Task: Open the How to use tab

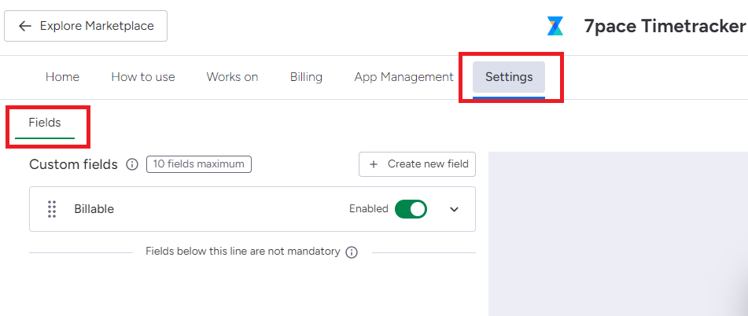Action: (x=143, y=77)
